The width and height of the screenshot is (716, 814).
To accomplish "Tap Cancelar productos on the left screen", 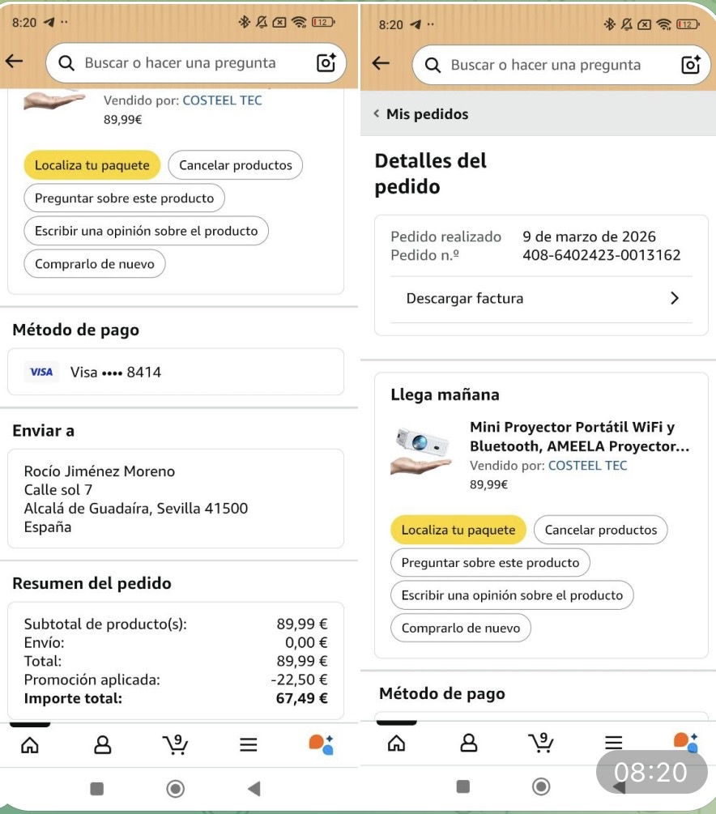I will pyautogui.click(x=235, y=165).
